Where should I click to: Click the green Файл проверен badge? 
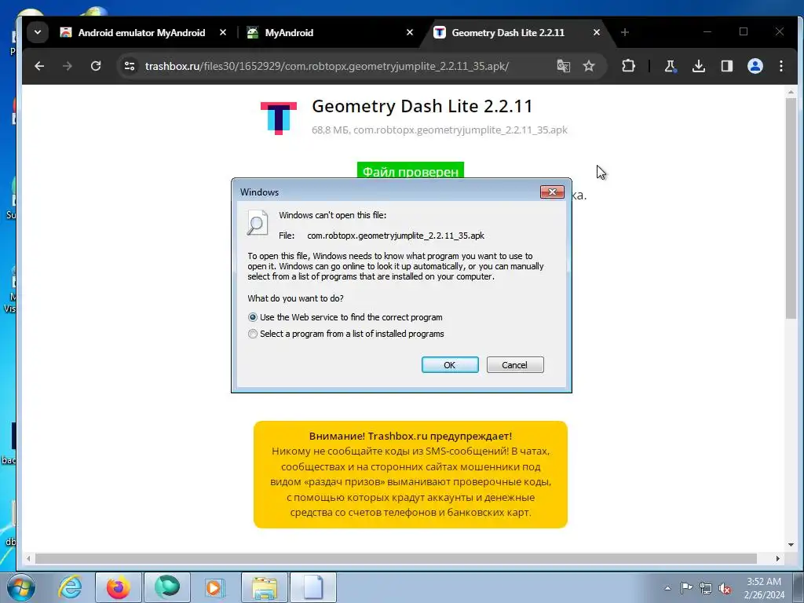(410, 170)
